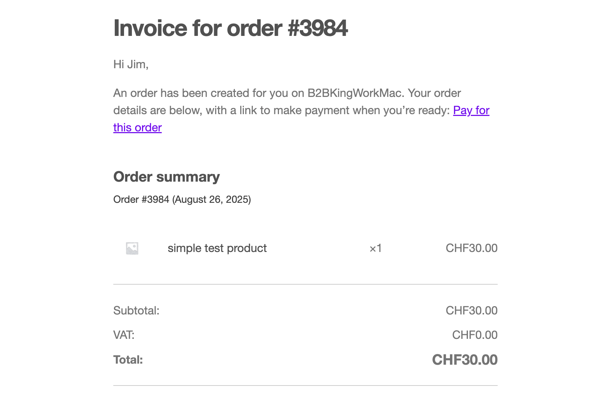
Task: Click the "Hi Jim," greeting text
Action: point(131,64)
